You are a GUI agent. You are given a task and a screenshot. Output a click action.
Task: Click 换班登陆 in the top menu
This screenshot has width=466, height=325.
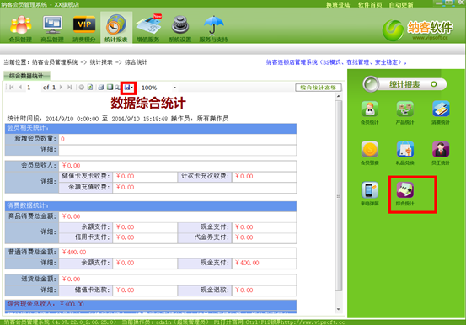338,5
